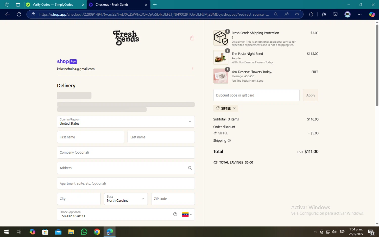Viewport: 379px width, 237px height.
Task: Open the browser profile avatar
Action: coord(348,14)
